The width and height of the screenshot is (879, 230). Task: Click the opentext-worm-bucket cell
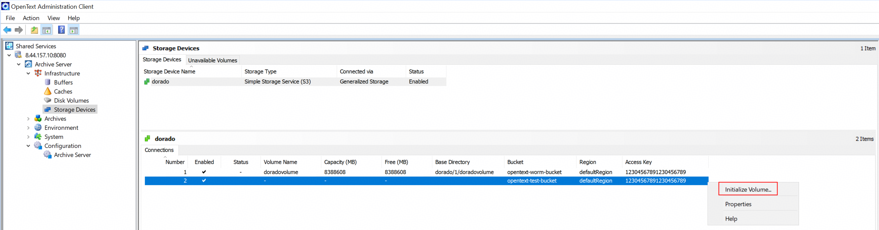(534, 172)
